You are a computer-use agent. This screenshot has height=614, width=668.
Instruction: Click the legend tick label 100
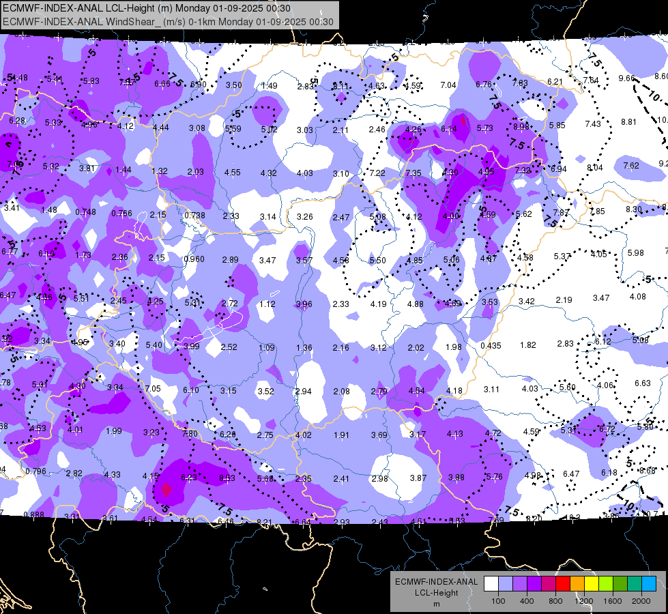[x=498, y=601]
